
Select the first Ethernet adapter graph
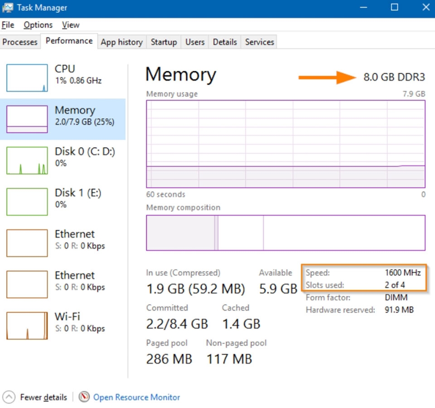pos(27,243)
